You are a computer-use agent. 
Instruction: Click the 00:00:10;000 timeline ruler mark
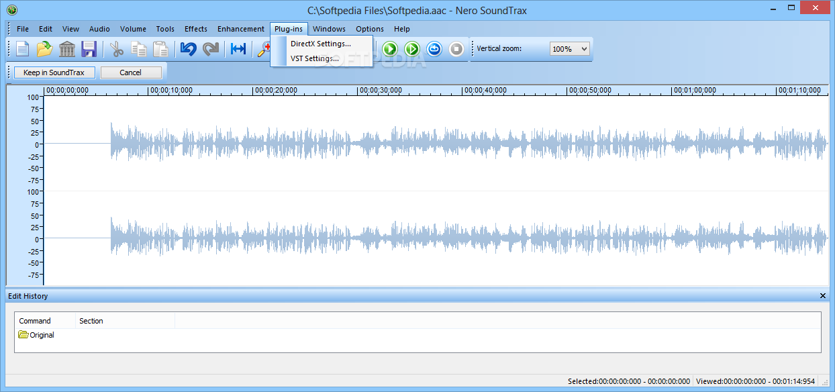pyautogui.click(x=171, y=91)
